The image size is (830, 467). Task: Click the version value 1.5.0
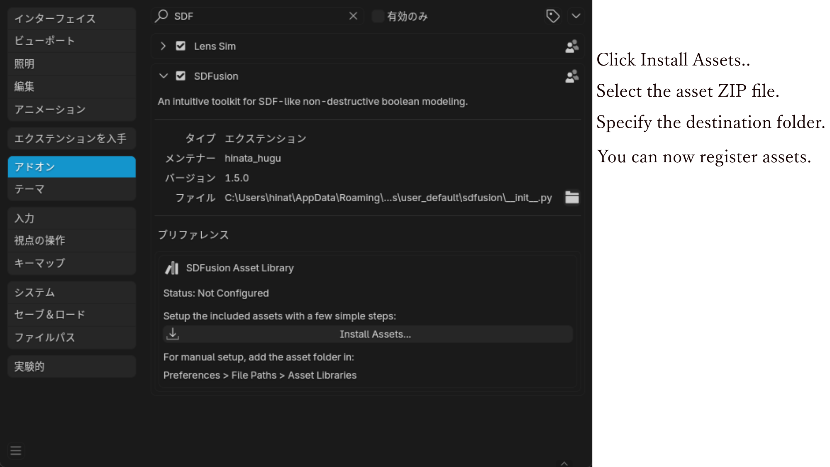(x=237, y=178)
